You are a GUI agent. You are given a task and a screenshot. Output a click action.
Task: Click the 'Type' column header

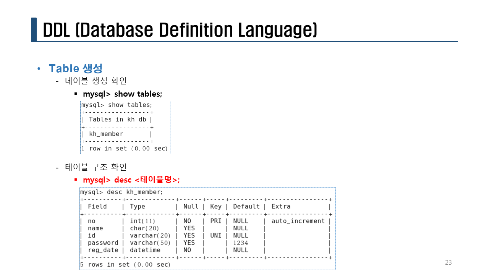[138, 207]
